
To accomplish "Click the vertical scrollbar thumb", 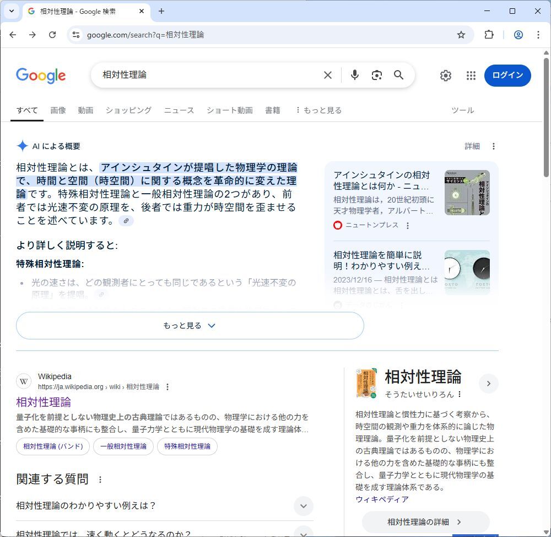I will click(x=546, y=117).
